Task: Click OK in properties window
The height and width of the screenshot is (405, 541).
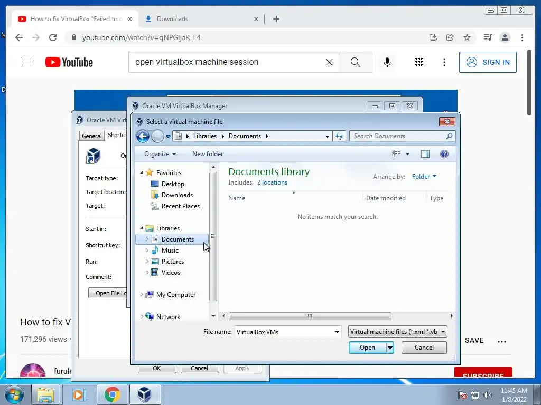Action: click(x=156, y=368)
